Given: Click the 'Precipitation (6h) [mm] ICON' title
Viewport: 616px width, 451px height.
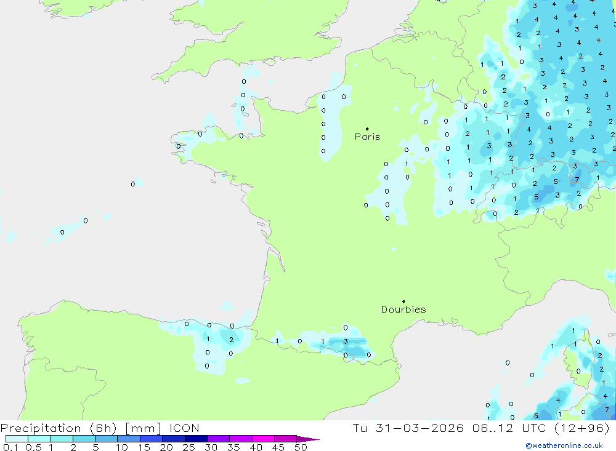Looking at the screenshot, I should 100,428.
